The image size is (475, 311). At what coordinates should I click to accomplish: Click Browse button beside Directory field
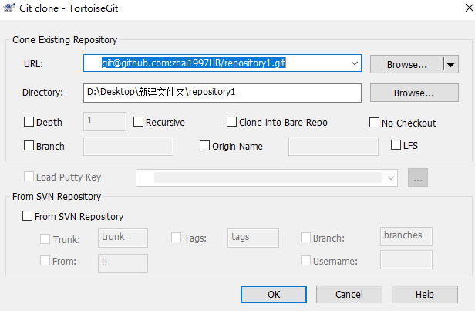coord(414,93)
